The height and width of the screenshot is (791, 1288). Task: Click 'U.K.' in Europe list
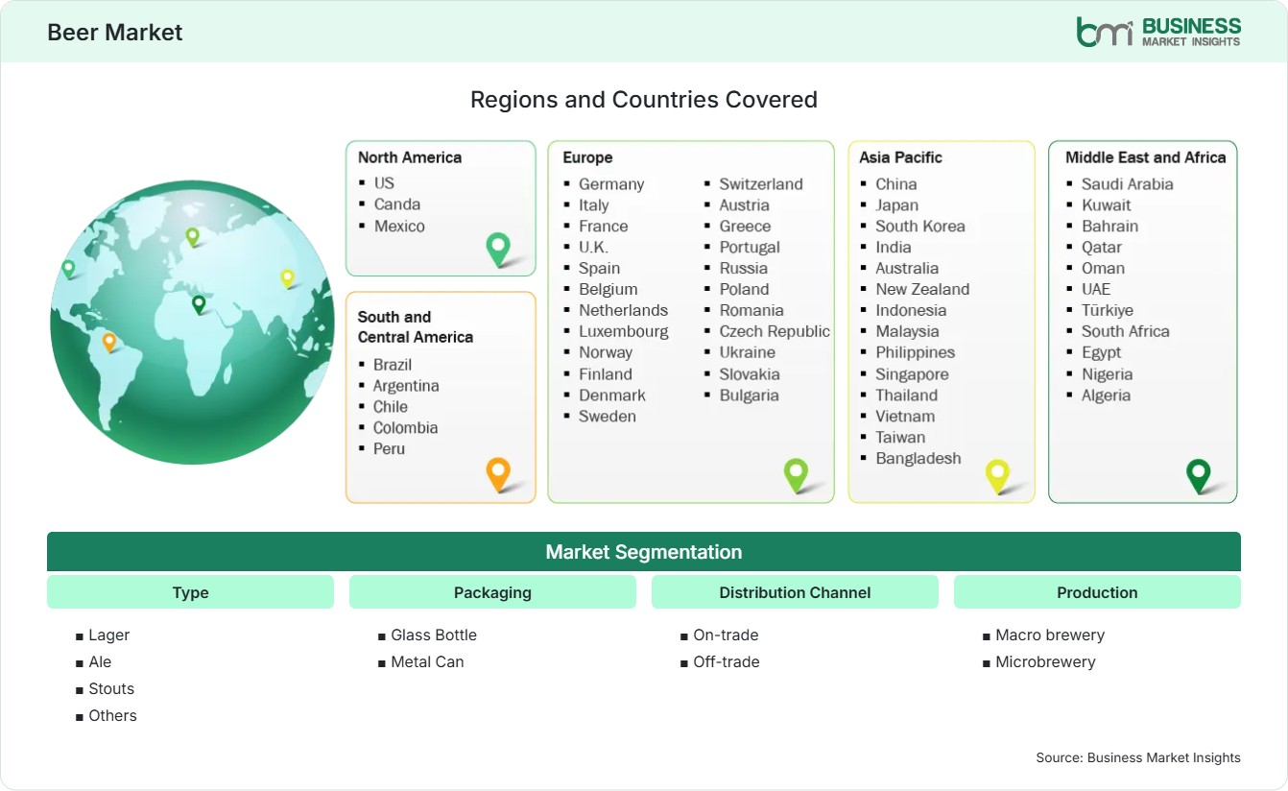593,247
